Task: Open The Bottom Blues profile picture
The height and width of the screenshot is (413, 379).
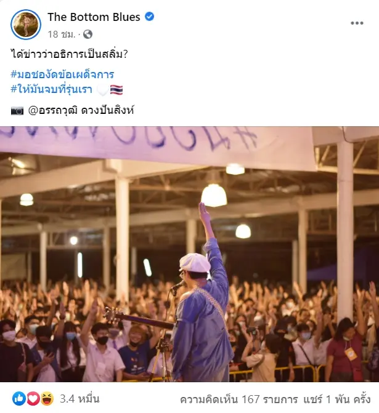Action: click(26, 25)
